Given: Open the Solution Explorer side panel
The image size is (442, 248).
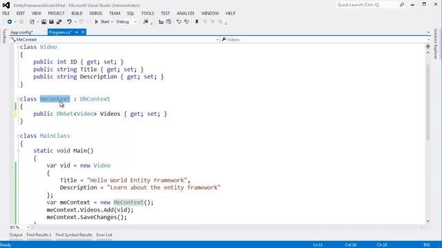Looking at the screenshot, I should click(x=436, y=44).
